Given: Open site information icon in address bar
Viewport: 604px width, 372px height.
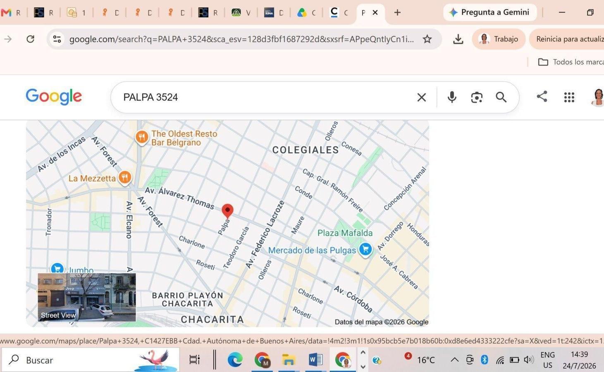Looking at the screenshot, I should point(57,39).
